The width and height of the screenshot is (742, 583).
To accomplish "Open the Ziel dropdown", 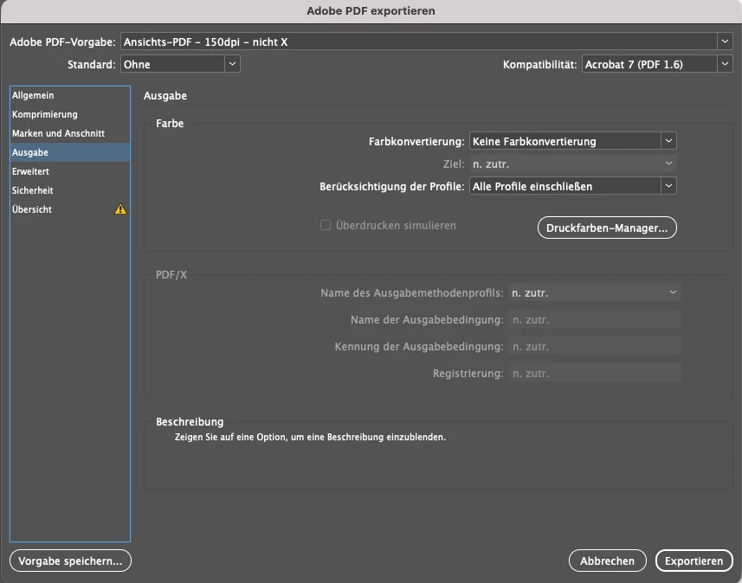I will (572, 163).
